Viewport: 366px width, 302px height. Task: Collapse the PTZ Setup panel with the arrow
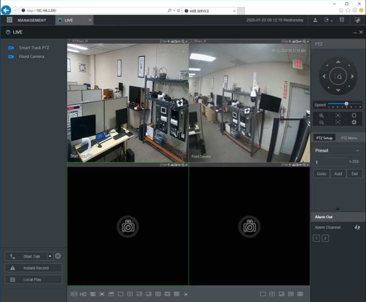click(337, 209)
